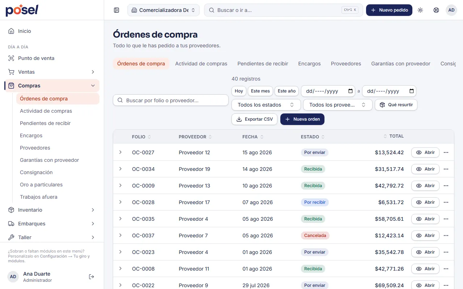The image size is (463, 289).
Task: Open the more options menu for OC-0027
Action: (446, 152)
